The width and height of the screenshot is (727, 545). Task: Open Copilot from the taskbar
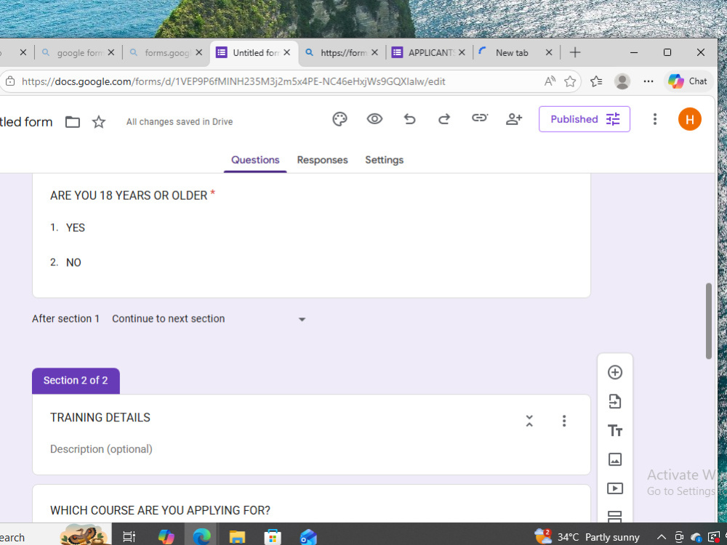(x=166, y=537)
